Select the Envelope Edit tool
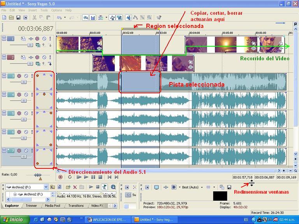The image size is (299, 224). [135, 18]
